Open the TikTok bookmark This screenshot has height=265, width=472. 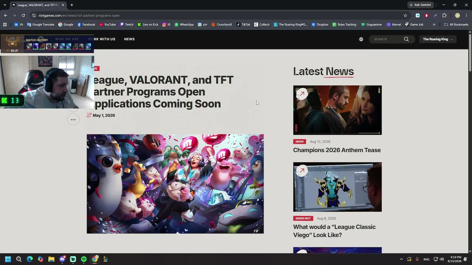point(243,25)
